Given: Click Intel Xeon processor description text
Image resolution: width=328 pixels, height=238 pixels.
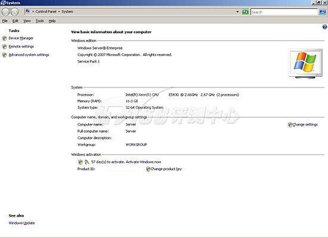Looking at the screenshot, I should click(182, 95).
